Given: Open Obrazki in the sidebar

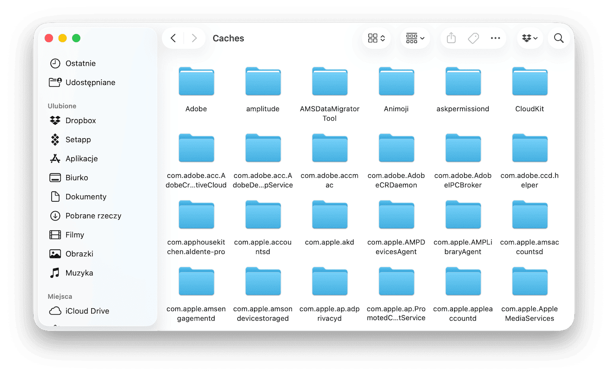Looking at the screenshot, I should (x=71, y=254).
